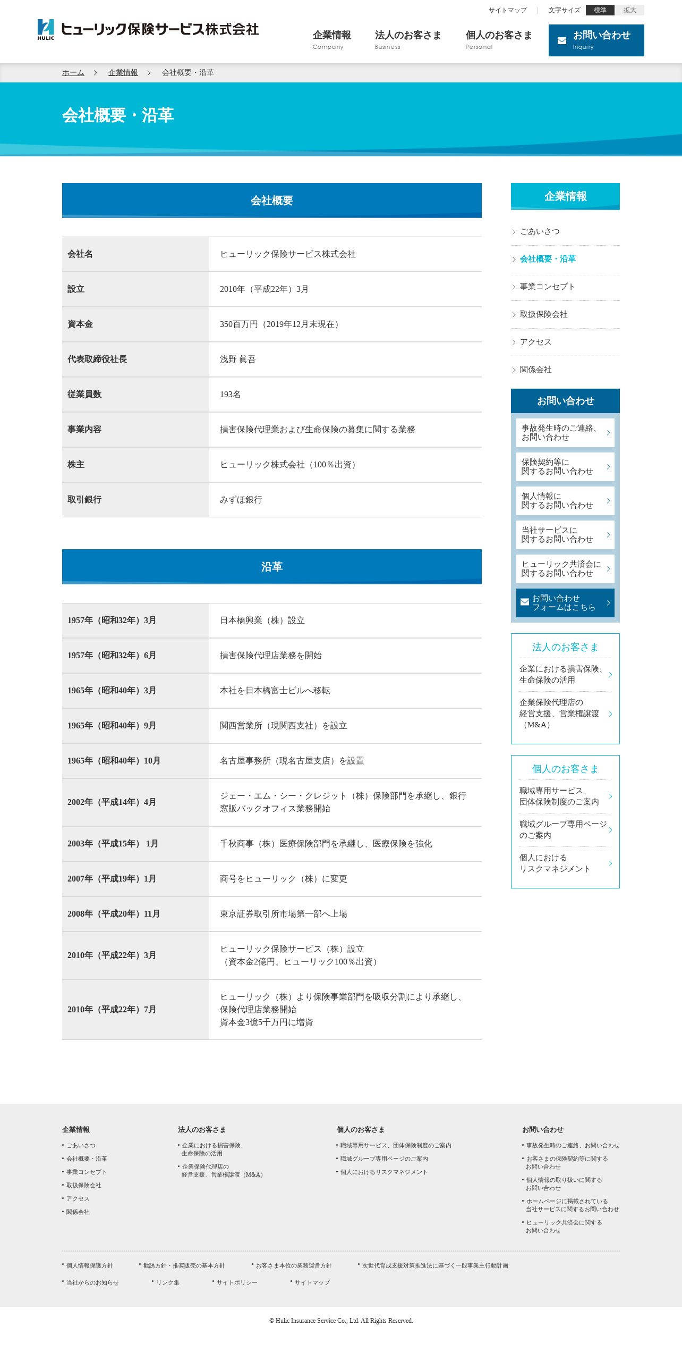Viewport: 682px width, 1351px height.
Task: Set text size to 拡大
Action: click(x=629, y=10)
